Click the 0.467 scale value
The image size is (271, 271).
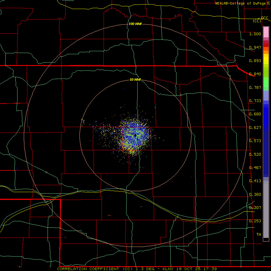[x=255, y=168]
